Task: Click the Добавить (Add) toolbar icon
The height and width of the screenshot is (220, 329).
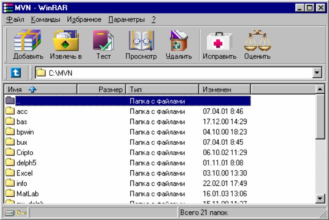Action: 28,40
